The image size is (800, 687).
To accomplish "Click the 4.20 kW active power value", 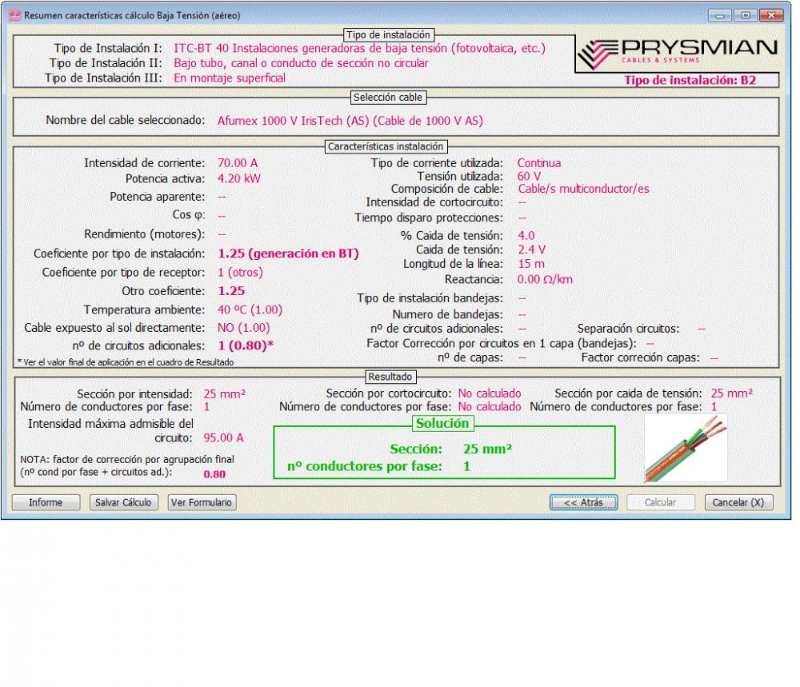I will click(238, 178).
